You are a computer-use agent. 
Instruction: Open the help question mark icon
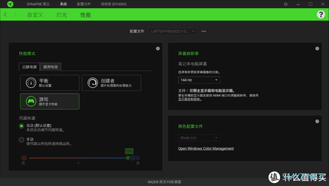click(321, 15)
